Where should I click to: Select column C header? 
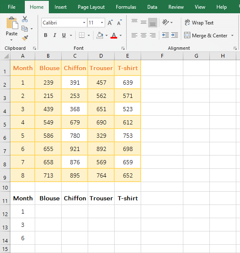click(x=75, y=56)
